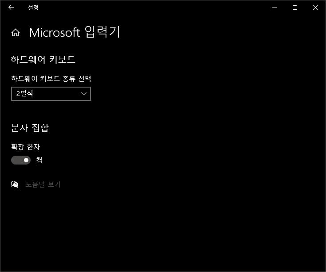This screenshot has height=272, width=326.
Task: Click the 문자 집합 heading
Action: 30,128
